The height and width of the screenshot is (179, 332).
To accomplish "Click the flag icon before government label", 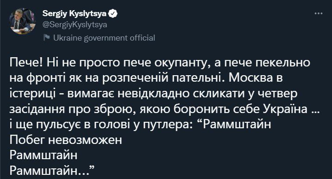I will coord(46,38).
